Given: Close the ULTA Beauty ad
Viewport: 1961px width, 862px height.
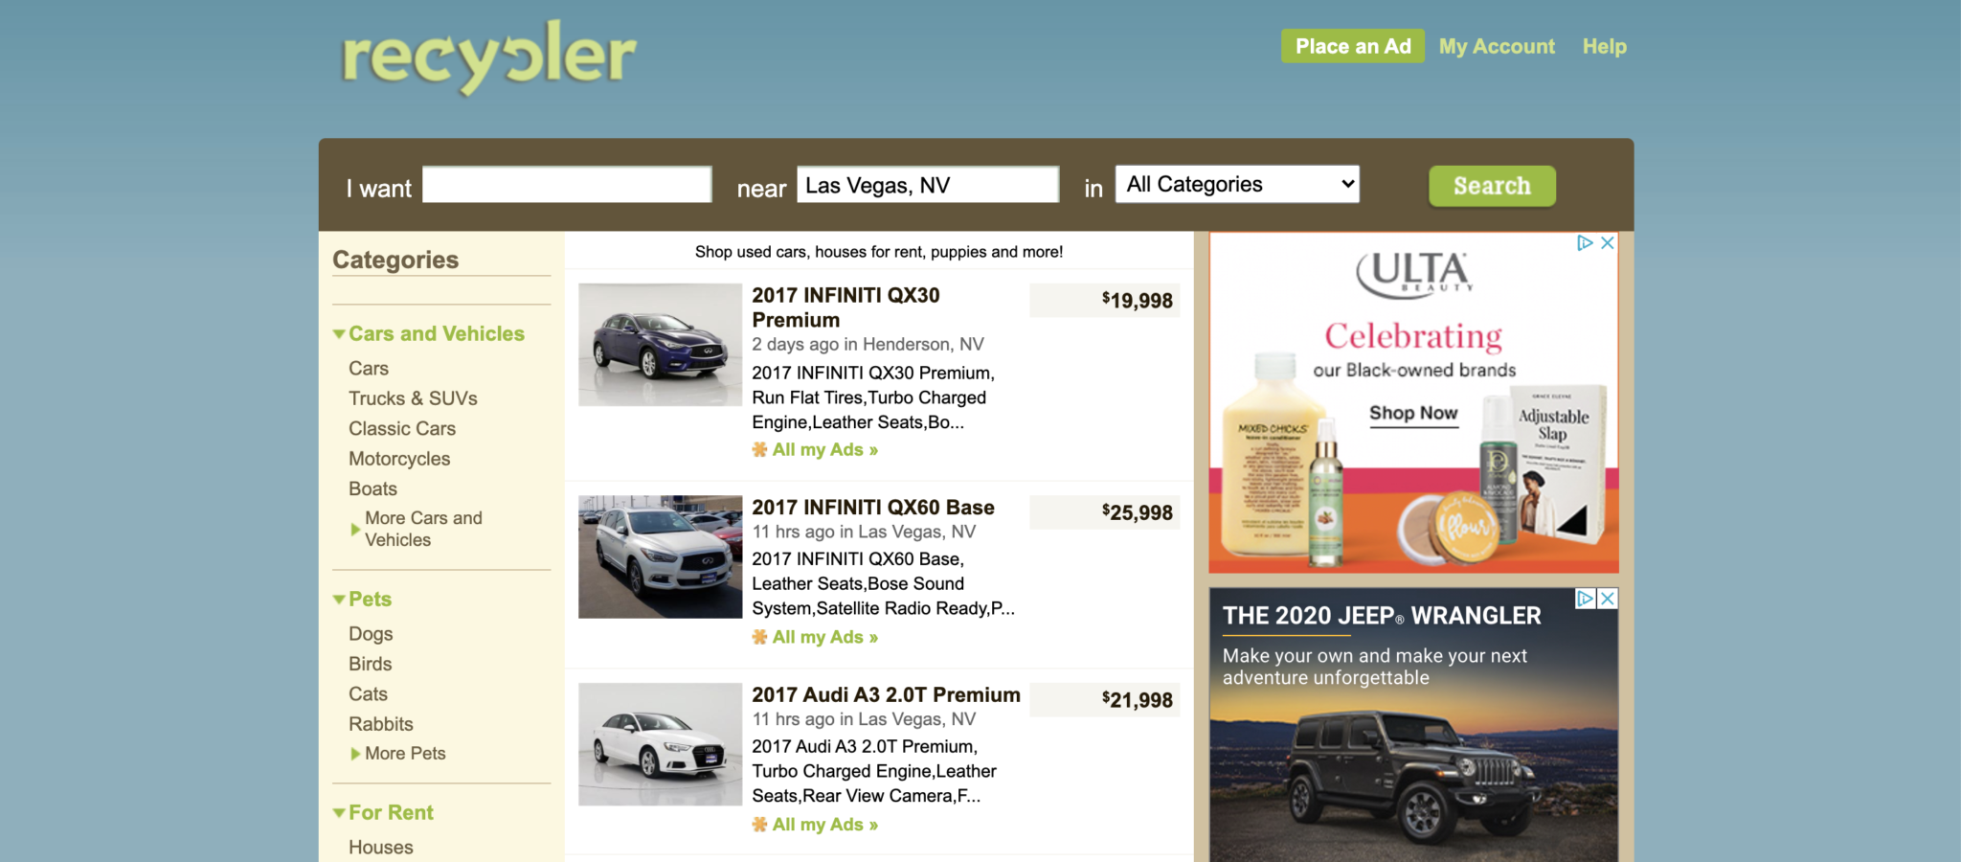Looking at the screenshot, I should tap(1608, 243).
